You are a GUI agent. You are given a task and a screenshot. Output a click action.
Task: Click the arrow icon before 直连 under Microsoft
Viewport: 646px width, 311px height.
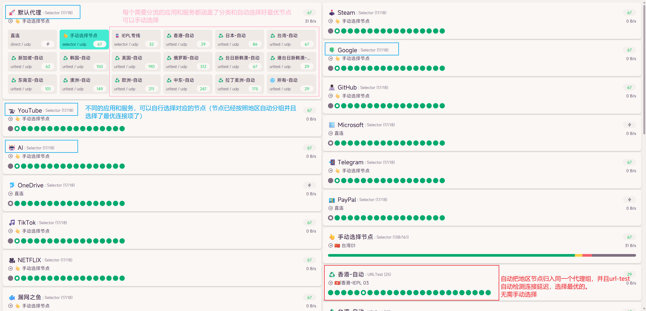[331, 133]
